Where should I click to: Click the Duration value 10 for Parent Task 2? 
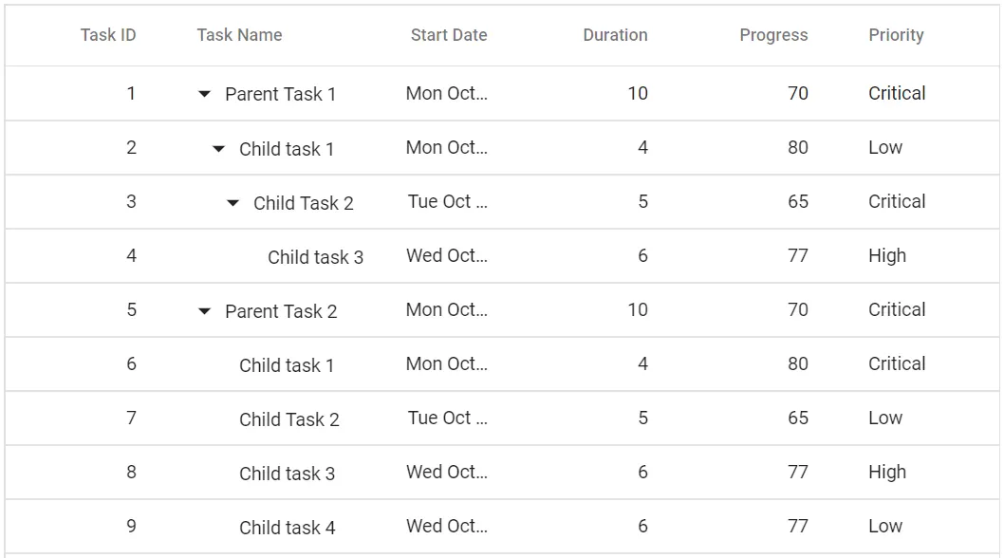(635, 309)
